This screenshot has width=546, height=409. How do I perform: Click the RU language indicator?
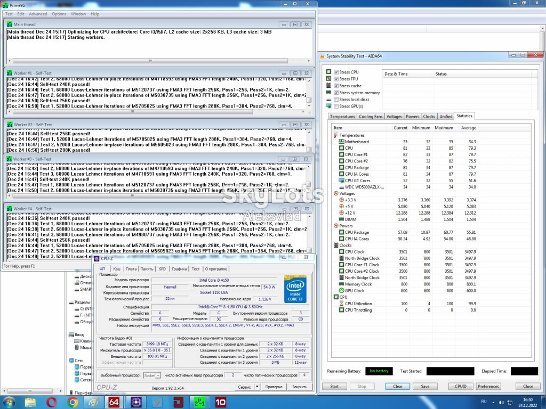[484, 402]
